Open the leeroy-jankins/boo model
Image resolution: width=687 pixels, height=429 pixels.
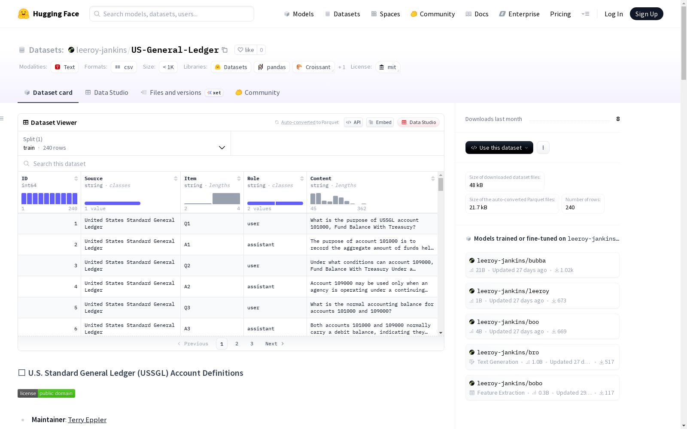pyautogui.click(x=542, y=326)
